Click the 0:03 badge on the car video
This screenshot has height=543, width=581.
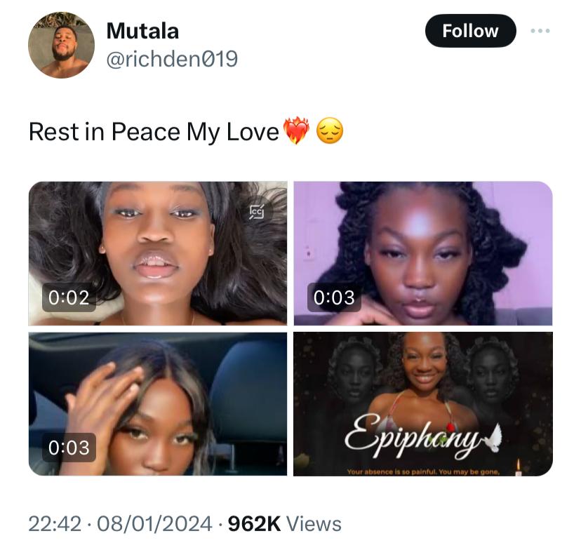click(x=68, y=447)
